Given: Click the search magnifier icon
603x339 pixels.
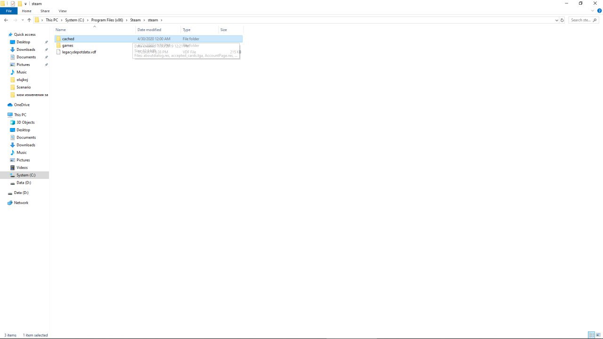Looking at the screenshot, I should point(595,20).
